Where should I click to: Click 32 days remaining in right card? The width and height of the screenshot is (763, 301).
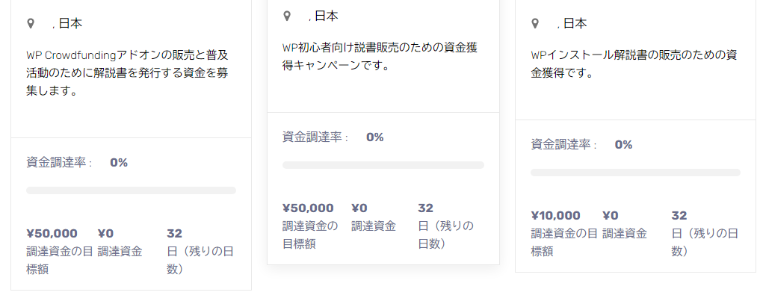point(679,215)
